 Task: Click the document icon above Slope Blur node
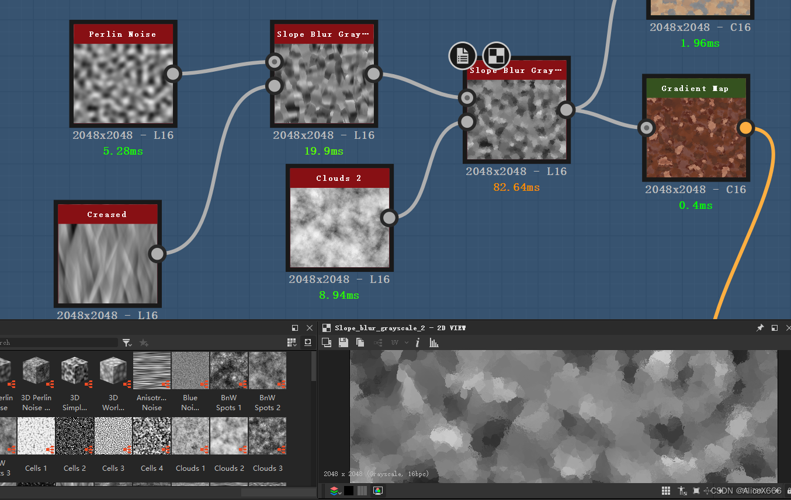[x=462, y=55]
